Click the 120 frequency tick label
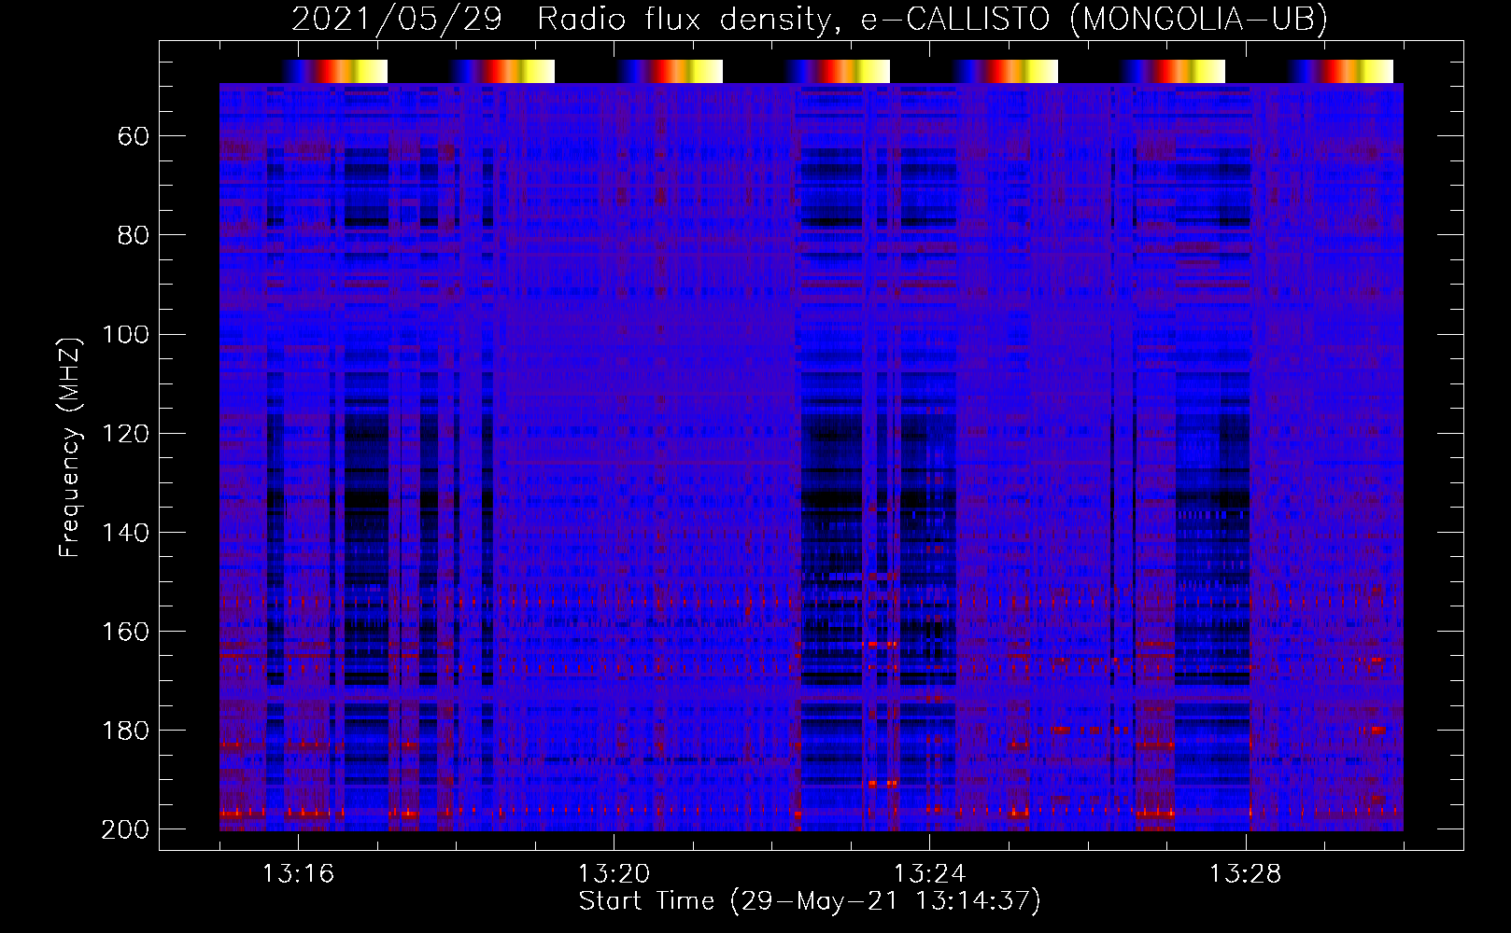The height and width of the screenshot is (933, 1511). click(125, 433)
